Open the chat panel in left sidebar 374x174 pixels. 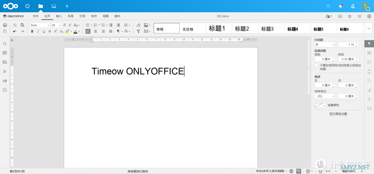pyautogui.click(x=5, y=62)
